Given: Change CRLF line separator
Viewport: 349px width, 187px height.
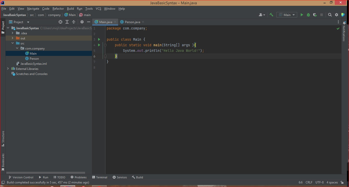Looking at the screenshot, I should pyautogui.click(x=309, y=182).
